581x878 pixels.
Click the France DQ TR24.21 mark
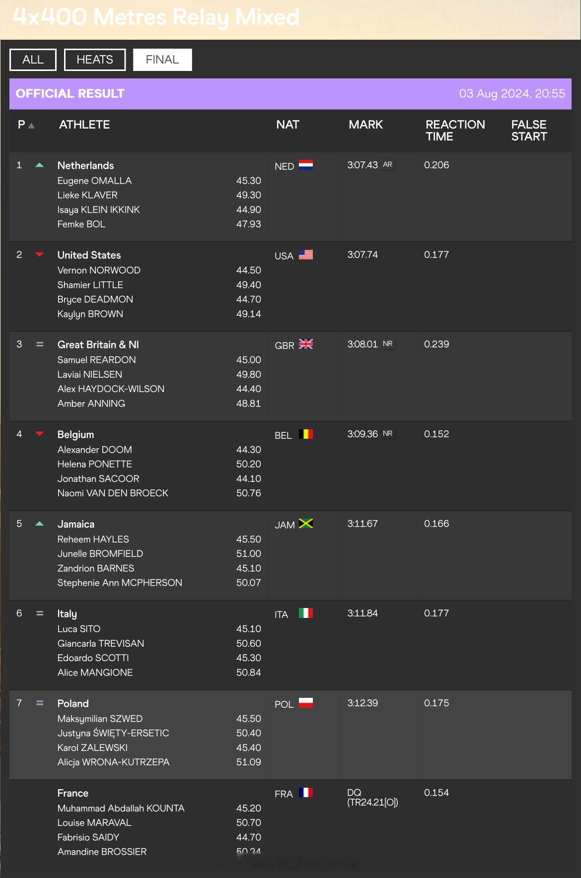click(372, 798)
